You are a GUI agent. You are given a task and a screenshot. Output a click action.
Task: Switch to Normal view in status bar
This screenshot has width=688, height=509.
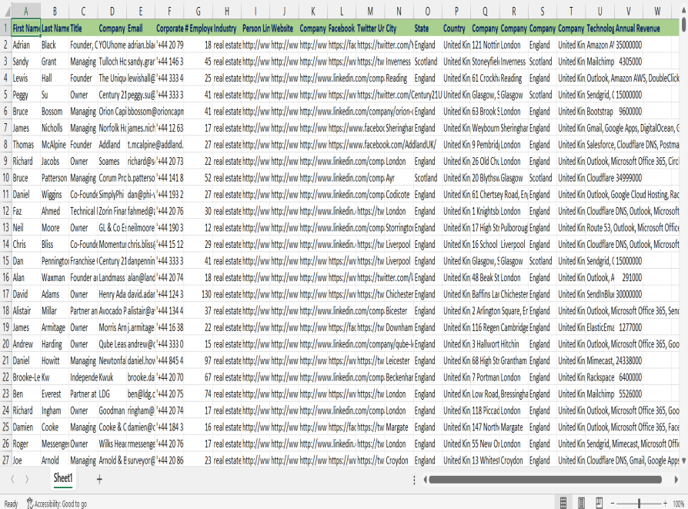click(563, 502)
